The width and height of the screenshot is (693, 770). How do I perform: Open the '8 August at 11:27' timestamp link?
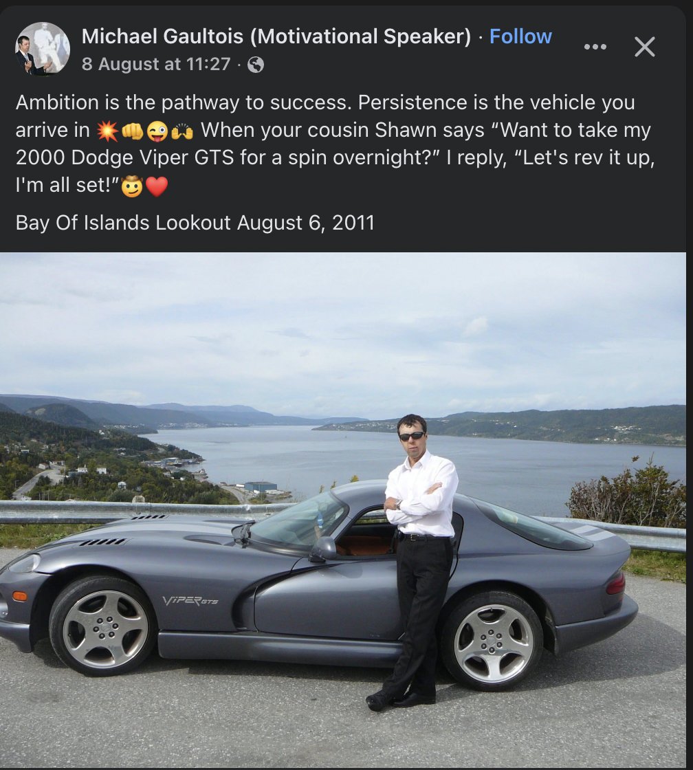[x=155, y=65]
